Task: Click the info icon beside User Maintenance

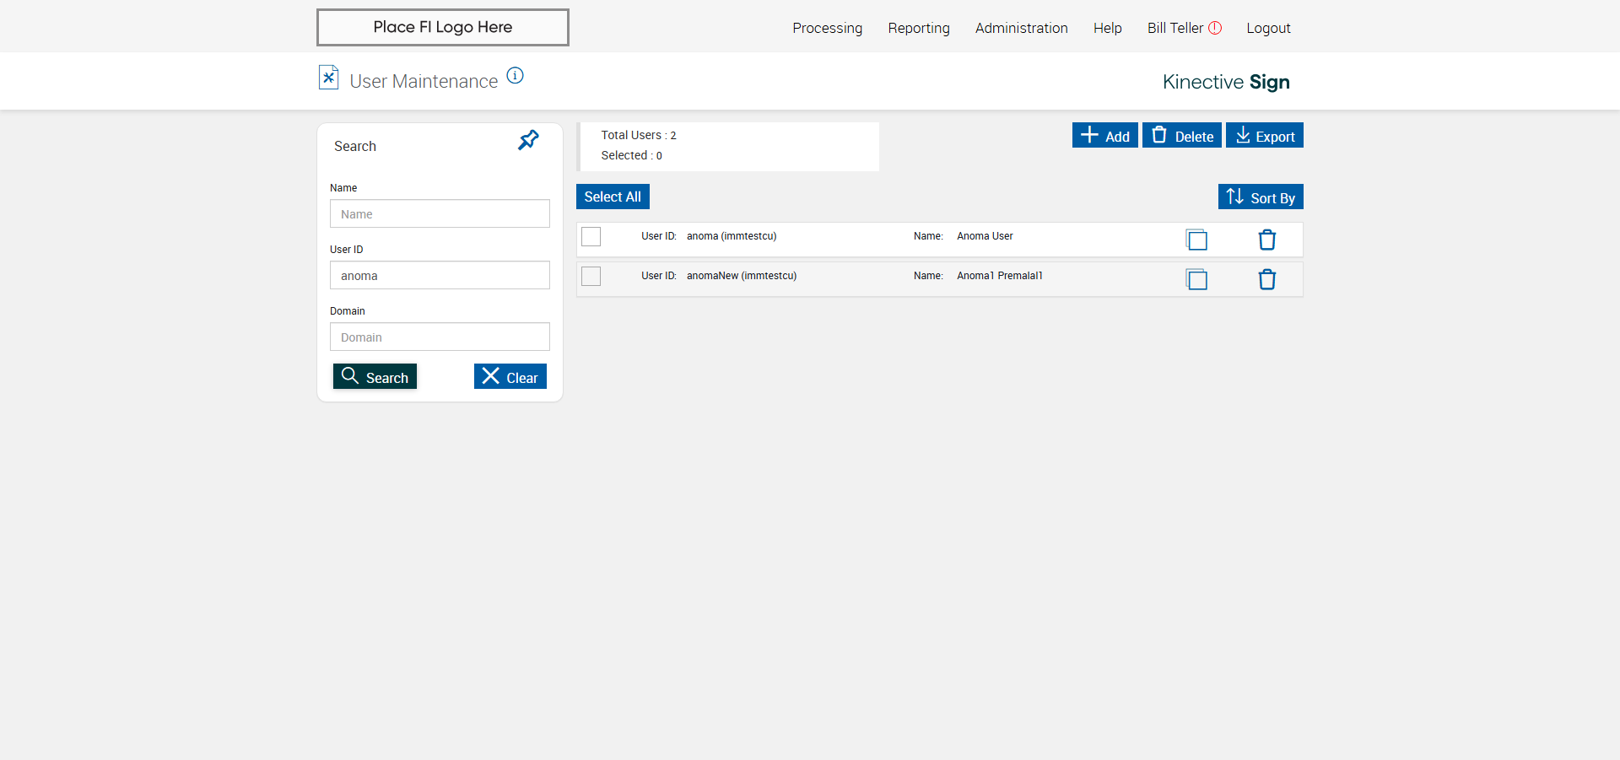Action: (515, 76)
